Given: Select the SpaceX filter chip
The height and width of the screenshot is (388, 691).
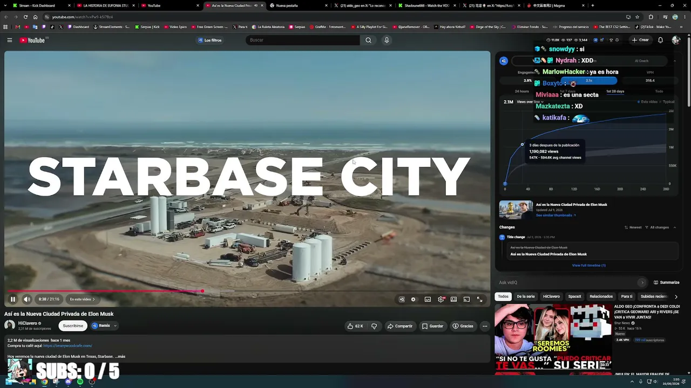Looking at the screenshot, I should point(575,296).
